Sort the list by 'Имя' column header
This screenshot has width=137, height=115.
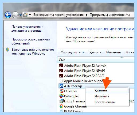point(96,60)
